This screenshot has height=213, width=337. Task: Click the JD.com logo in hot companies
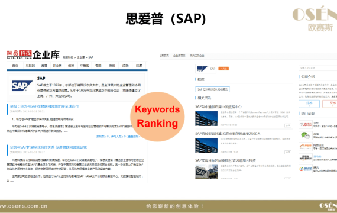click(x=306, y=124)
